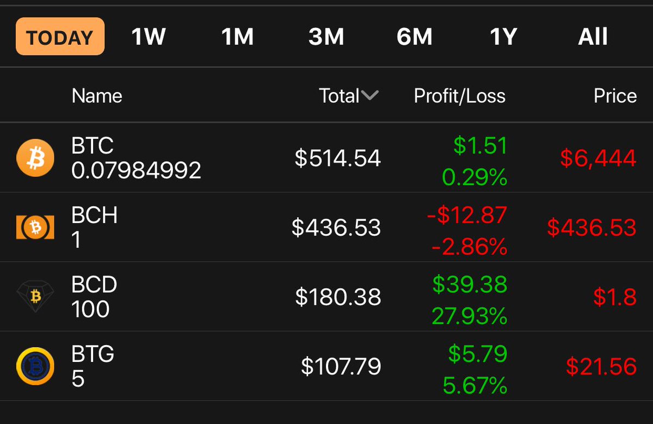Click the Bitcoin Cash BCH icon

(x=35, y=228)
